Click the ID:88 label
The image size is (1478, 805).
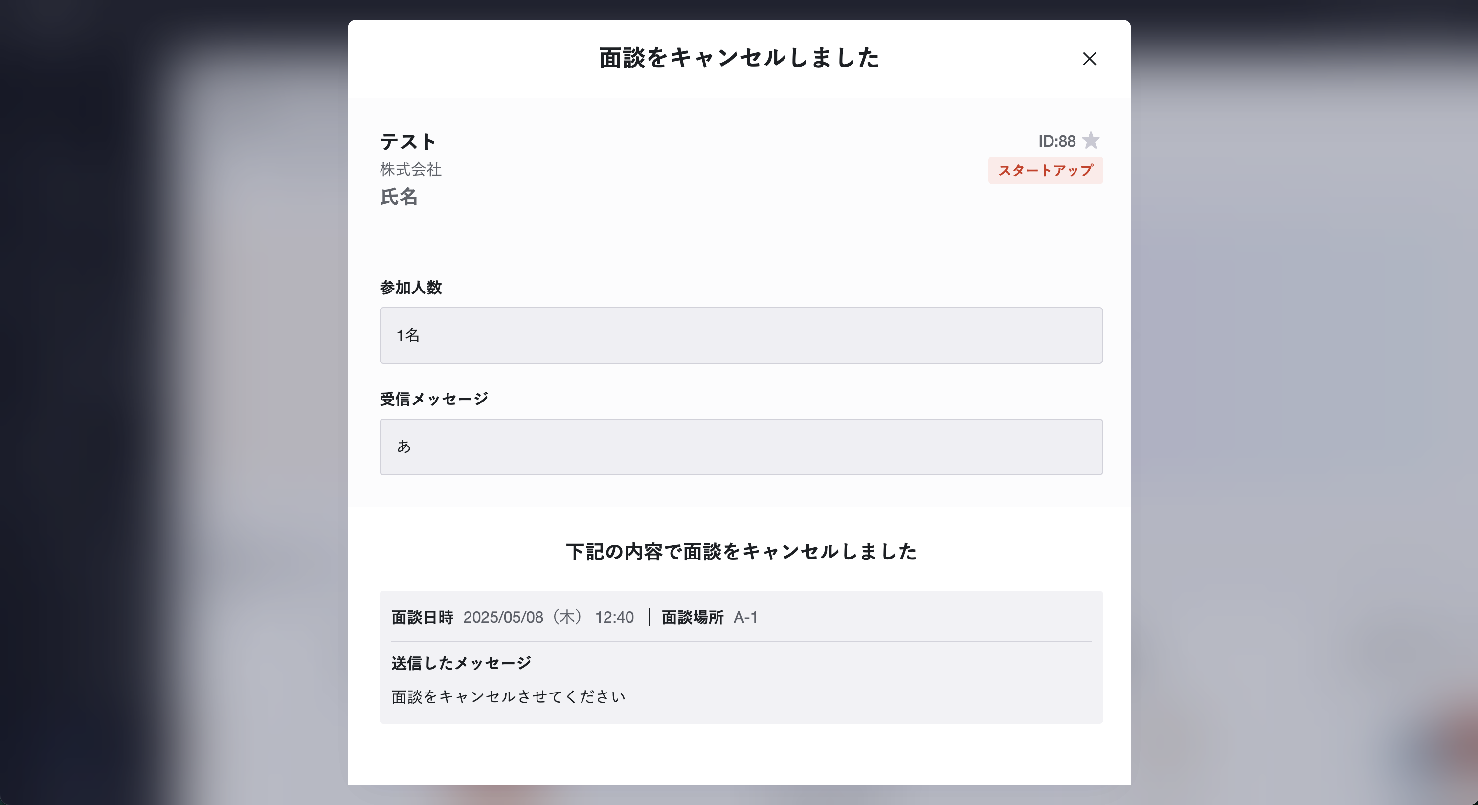click(x=1056, y=141)
